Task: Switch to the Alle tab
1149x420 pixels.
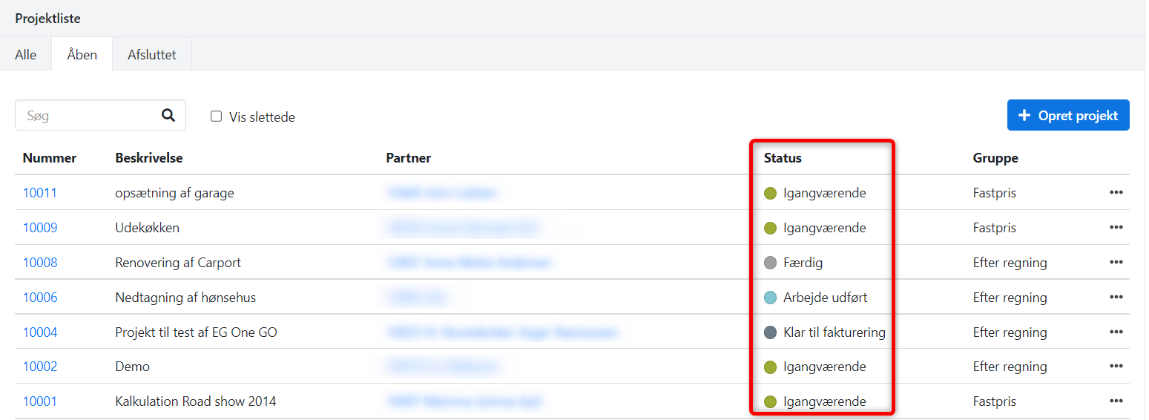Action: tap(26, 55)
